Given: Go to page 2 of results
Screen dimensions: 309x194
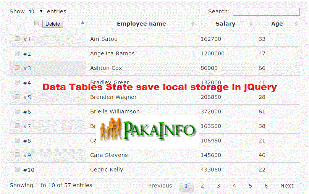Looking at the screenshot, I should [202, 186].
